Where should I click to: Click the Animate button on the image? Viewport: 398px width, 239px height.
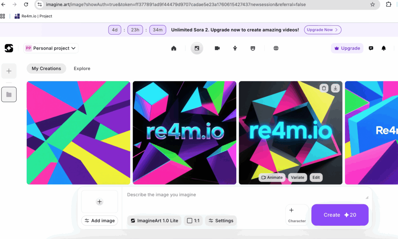[x=272, y=177]
